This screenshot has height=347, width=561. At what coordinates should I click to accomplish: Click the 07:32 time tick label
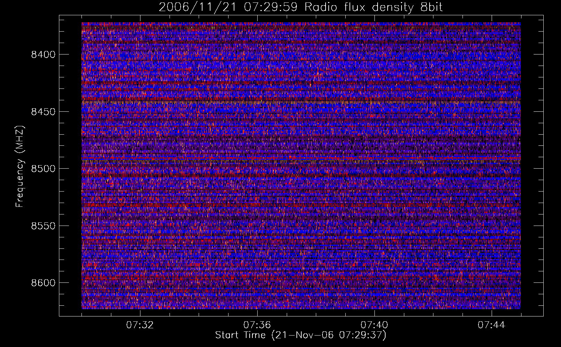pyautogui.click(x=140, y=325)
